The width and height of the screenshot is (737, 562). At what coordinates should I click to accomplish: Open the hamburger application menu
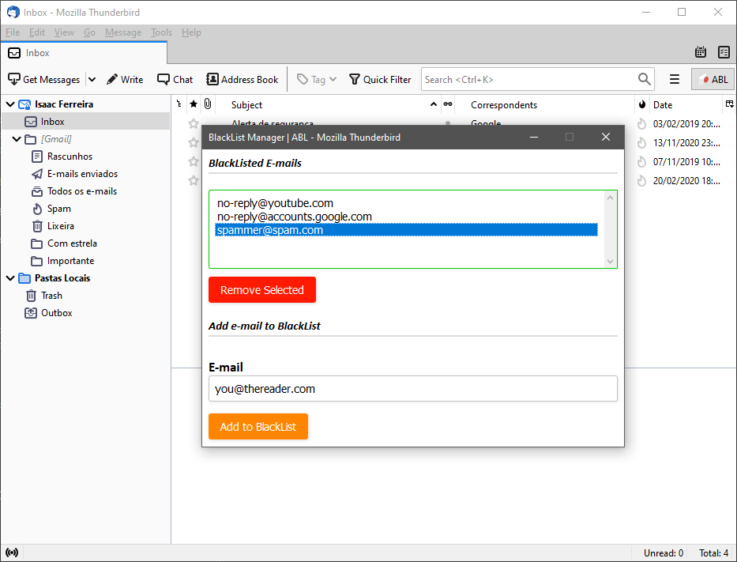674,80
